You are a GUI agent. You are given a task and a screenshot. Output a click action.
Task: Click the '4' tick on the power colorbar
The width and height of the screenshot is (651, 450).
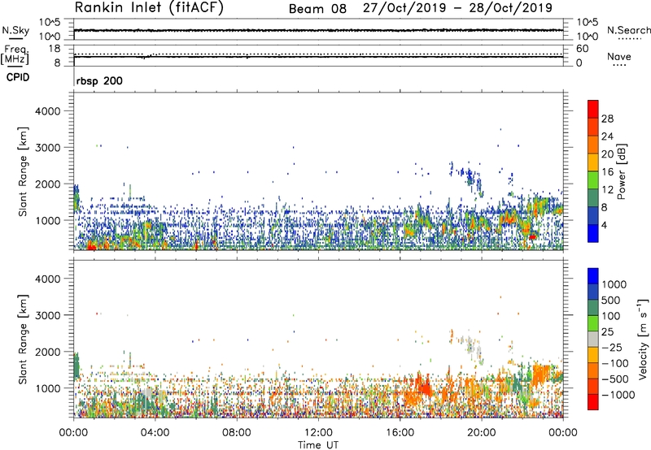[605, 226]
